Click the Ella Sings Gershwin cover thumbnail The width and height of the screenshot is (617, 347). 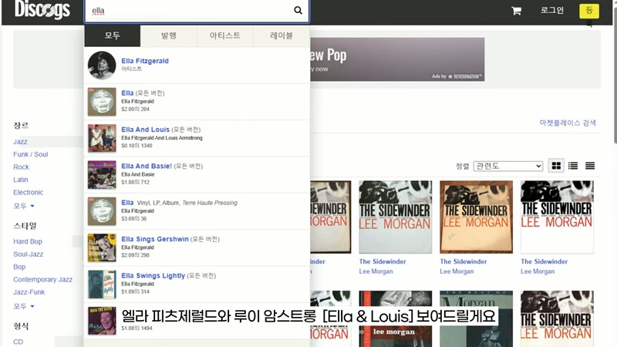click(x=102, y=248)
